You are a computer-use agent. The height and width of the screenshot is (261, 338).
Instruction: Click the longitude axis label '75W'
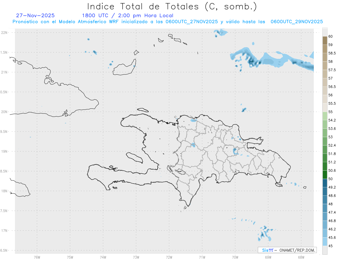point(70,257)
